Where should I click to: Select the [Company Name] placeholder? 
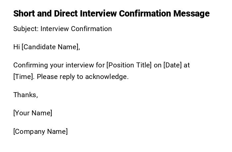[x=40, y=132]
